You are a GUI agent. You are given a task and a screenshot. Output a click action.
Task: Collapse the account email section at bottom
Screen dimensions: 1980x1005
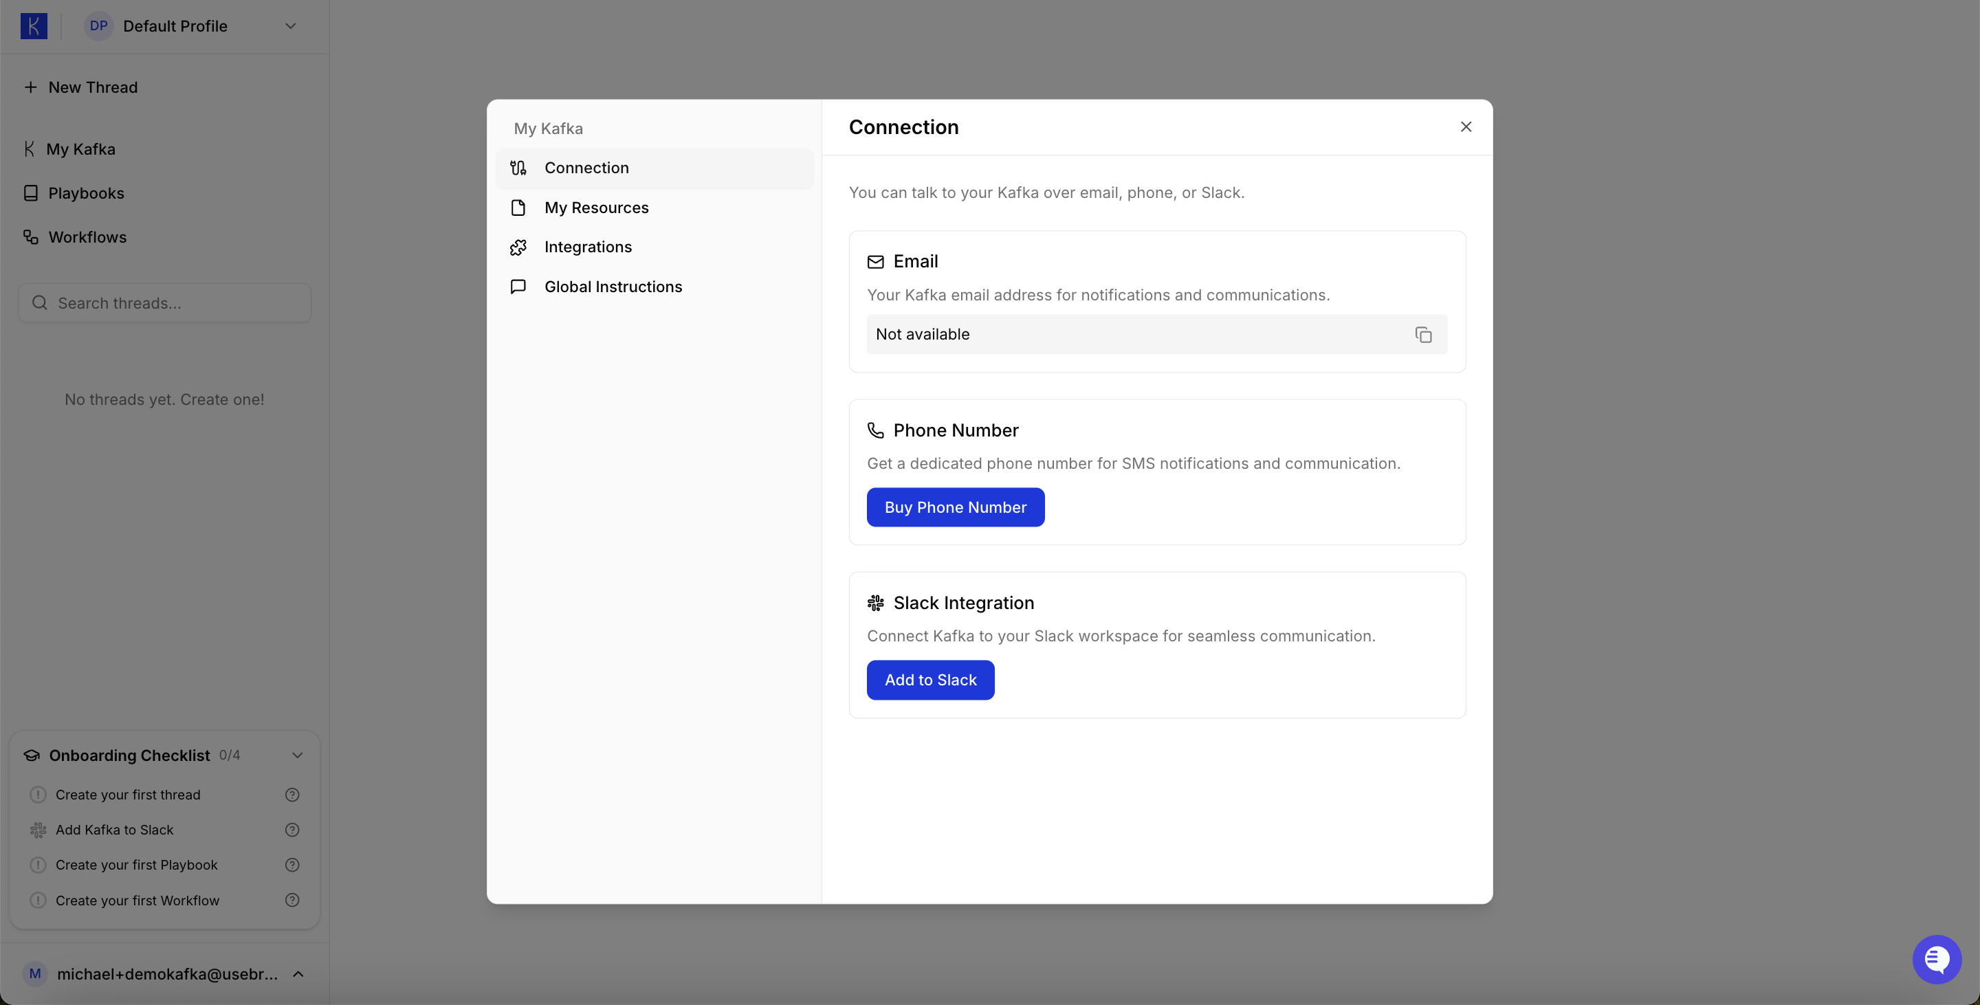tap(298, 973)
